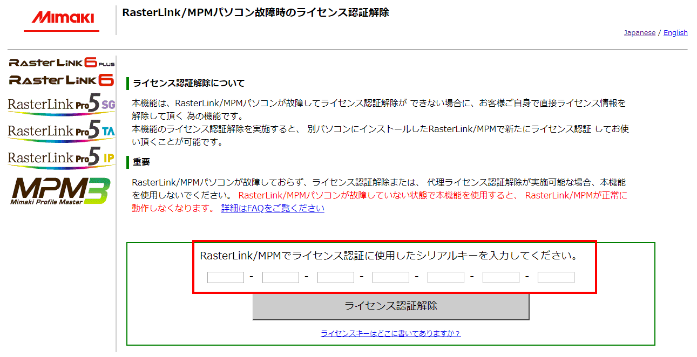Open the 詳細はFAQをご覧ください link

click(x=273, y=209)
